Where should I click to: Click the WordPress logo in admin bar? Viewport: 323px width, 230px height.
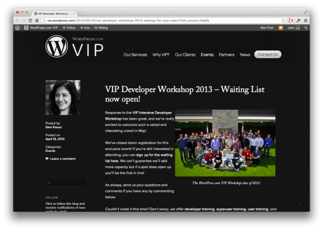pos(18,27)
